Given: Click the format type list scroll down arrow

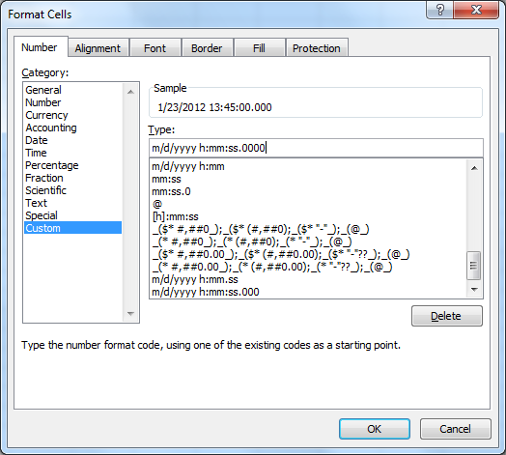Looking at the screenshot, I should (x=474, y=290).
